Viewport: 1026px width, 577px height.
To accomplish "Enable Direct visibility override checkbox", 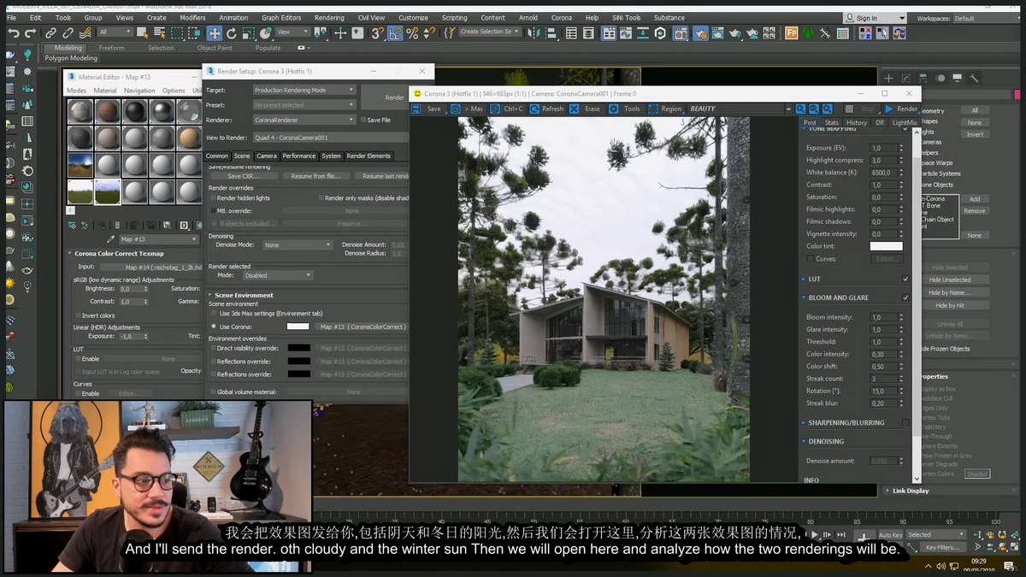I will click(213, 349).
